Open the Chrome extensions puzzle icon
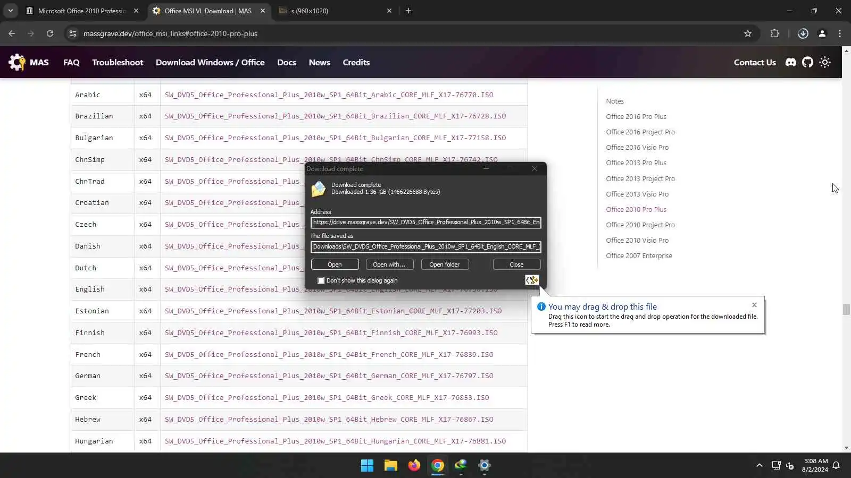Viewport: 851px width, 478px height. click(x=774, y=33)
